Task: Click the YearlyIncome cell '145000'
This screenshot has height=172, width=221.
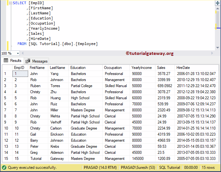Action: [142, 159]
